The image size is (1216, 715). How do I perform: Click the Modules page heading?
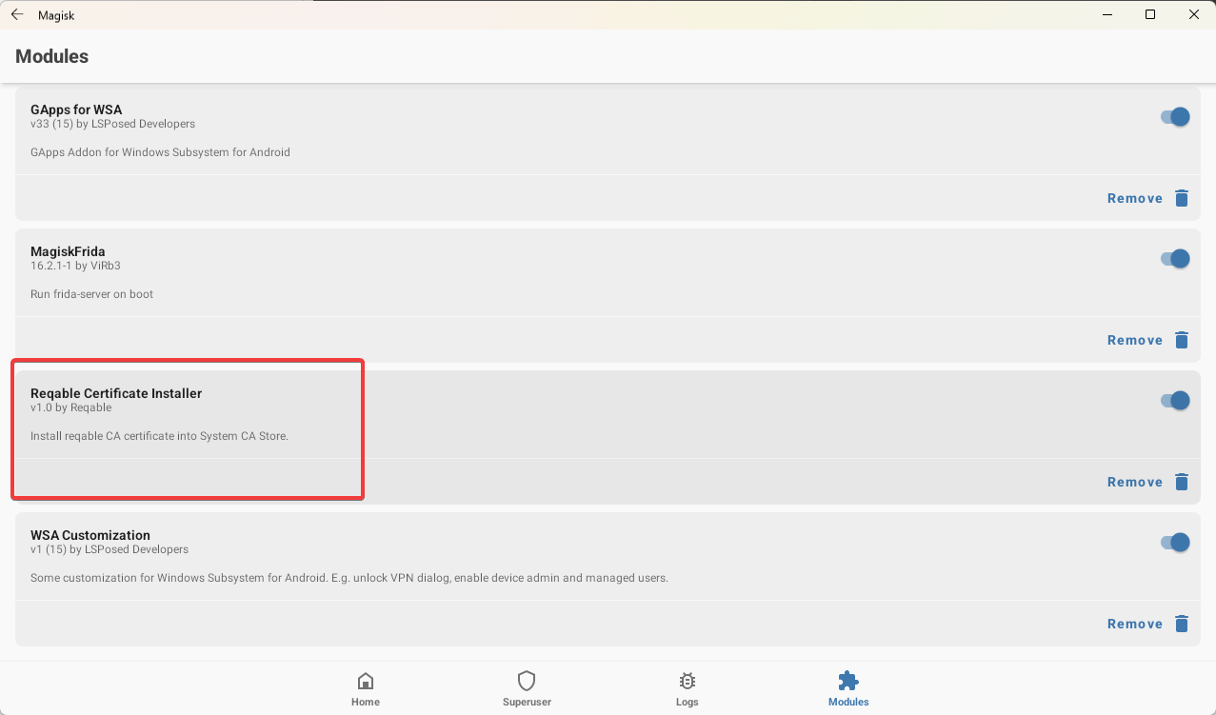coord(52,56)
